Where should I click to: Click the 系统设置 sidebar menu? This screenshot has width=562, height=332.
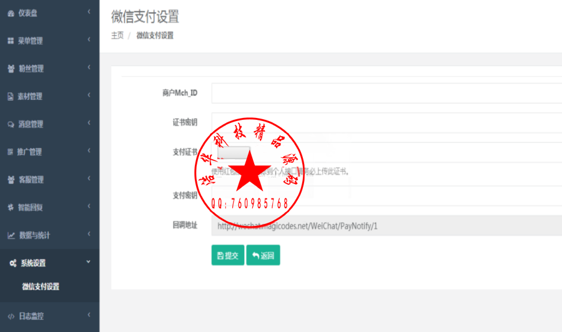point(49,263)
